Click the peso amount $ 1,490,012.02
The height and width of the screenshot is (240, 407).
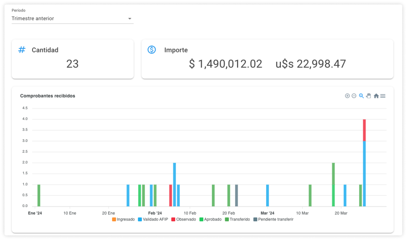click(225, 64)
